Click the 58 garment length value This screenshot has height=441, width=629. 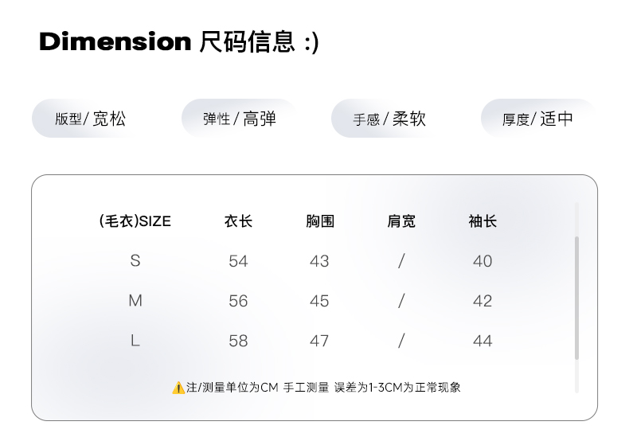tap(238, 341)
